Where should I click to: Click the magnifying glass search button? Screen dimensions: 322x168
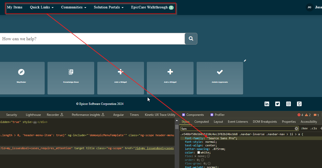(x=191, y=39)
